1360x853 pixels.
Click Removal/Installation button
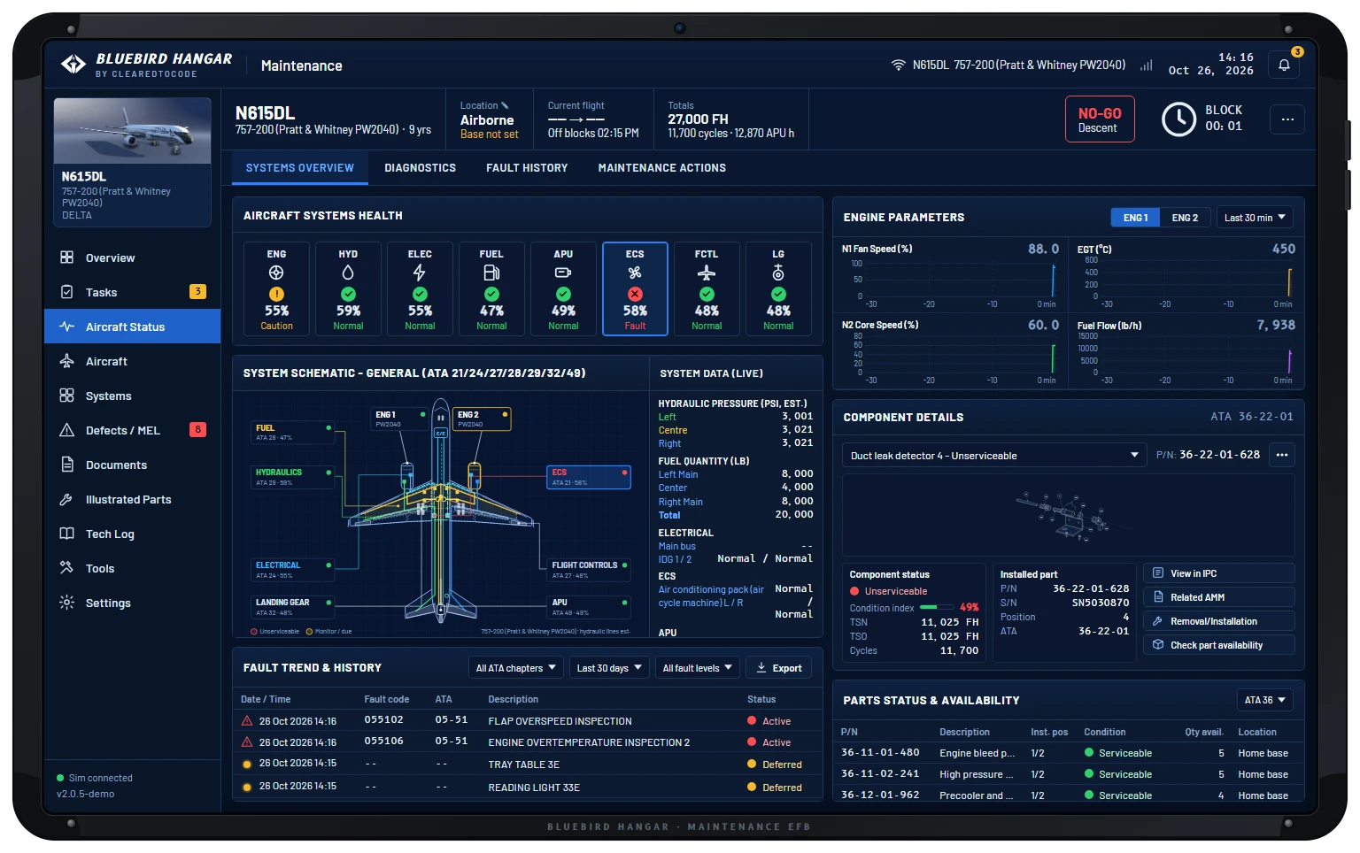1219,621
